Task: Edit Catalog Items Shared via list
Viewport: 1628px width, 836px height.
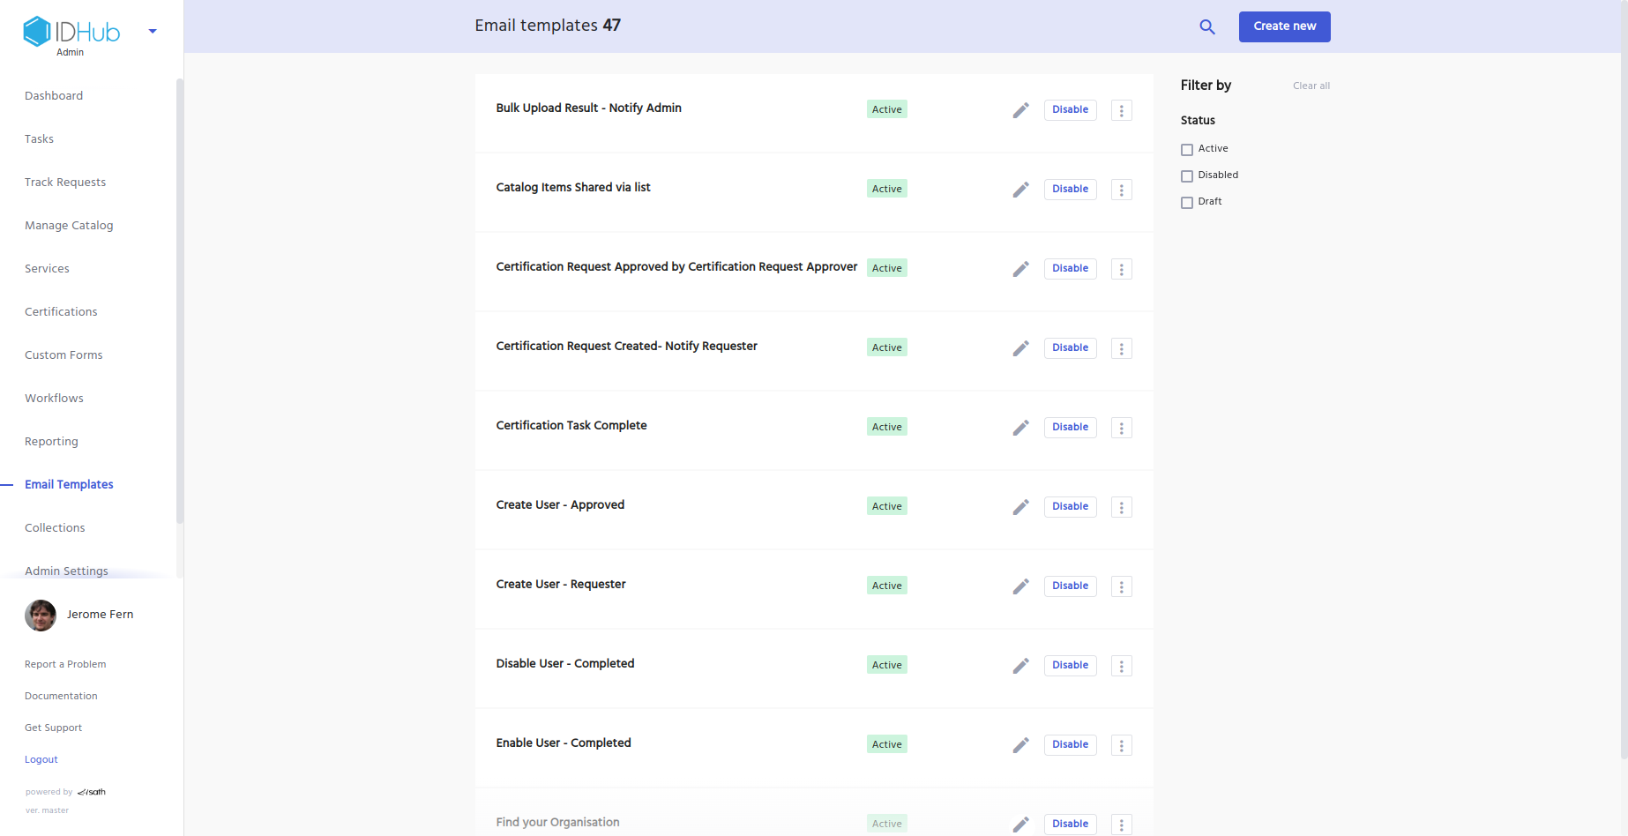Action: [x=1020, y=190]
